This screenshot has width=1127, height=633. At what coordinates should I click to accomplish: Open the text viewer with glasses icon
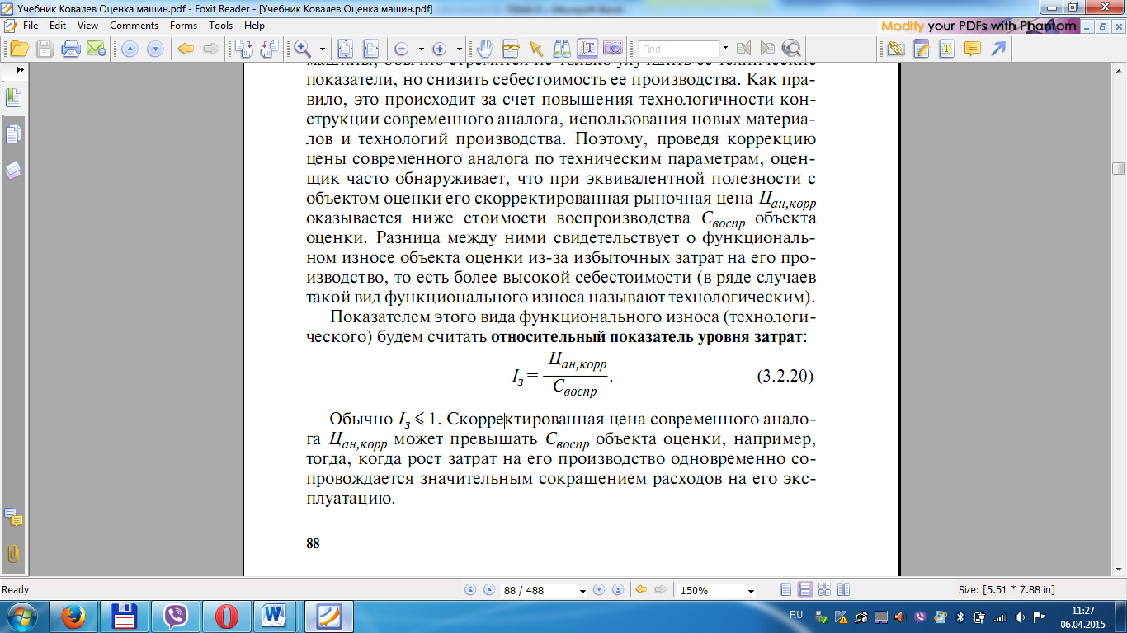[x=511, y=48]
